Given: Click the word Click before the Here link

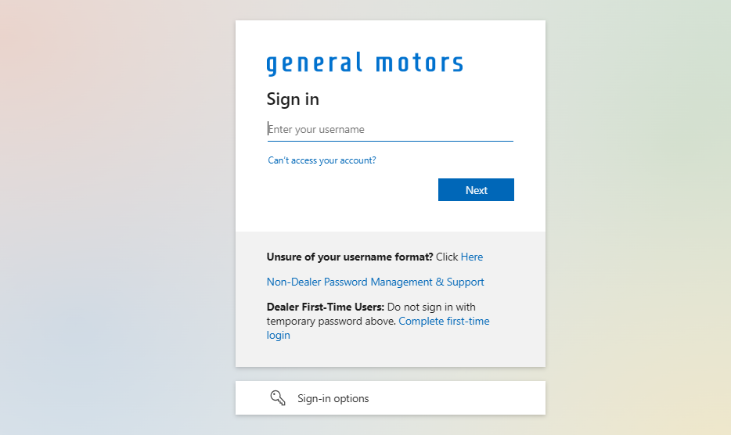Looking at the screenshot, I should pyautogui.click(x=447, y=257).
